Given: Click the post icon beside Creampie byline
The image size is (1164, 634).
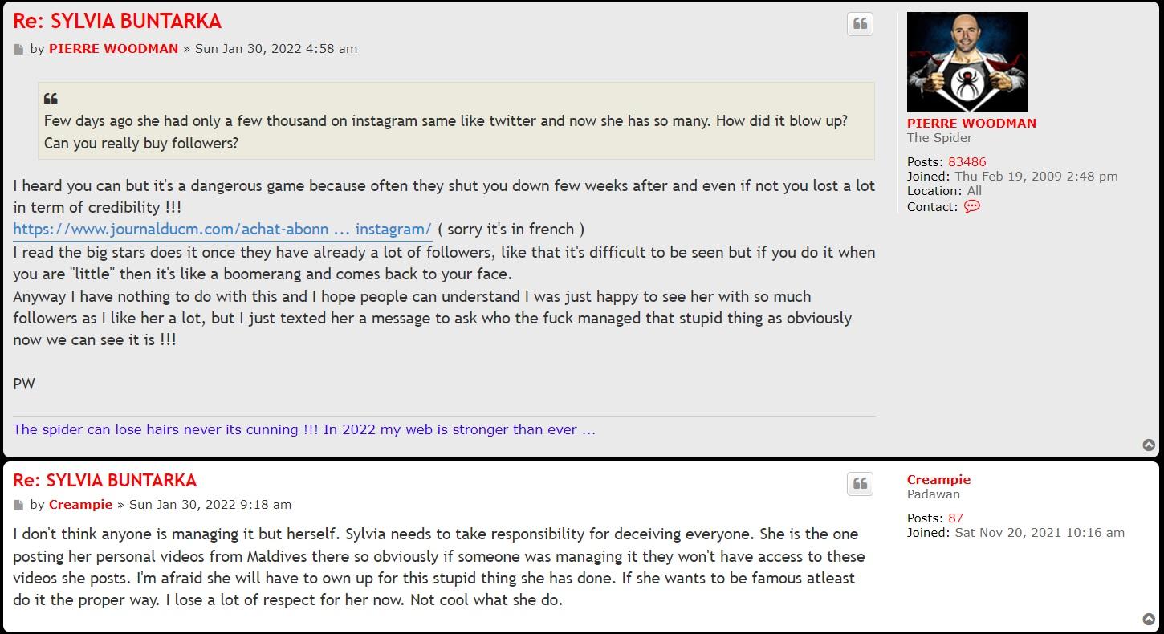Looking at the screenshot, I should [x=18, y=506].
